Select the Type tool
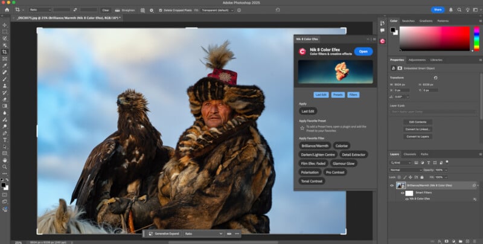Image resolution: width=483 pixels, height=244 pixels. (5, 140)
